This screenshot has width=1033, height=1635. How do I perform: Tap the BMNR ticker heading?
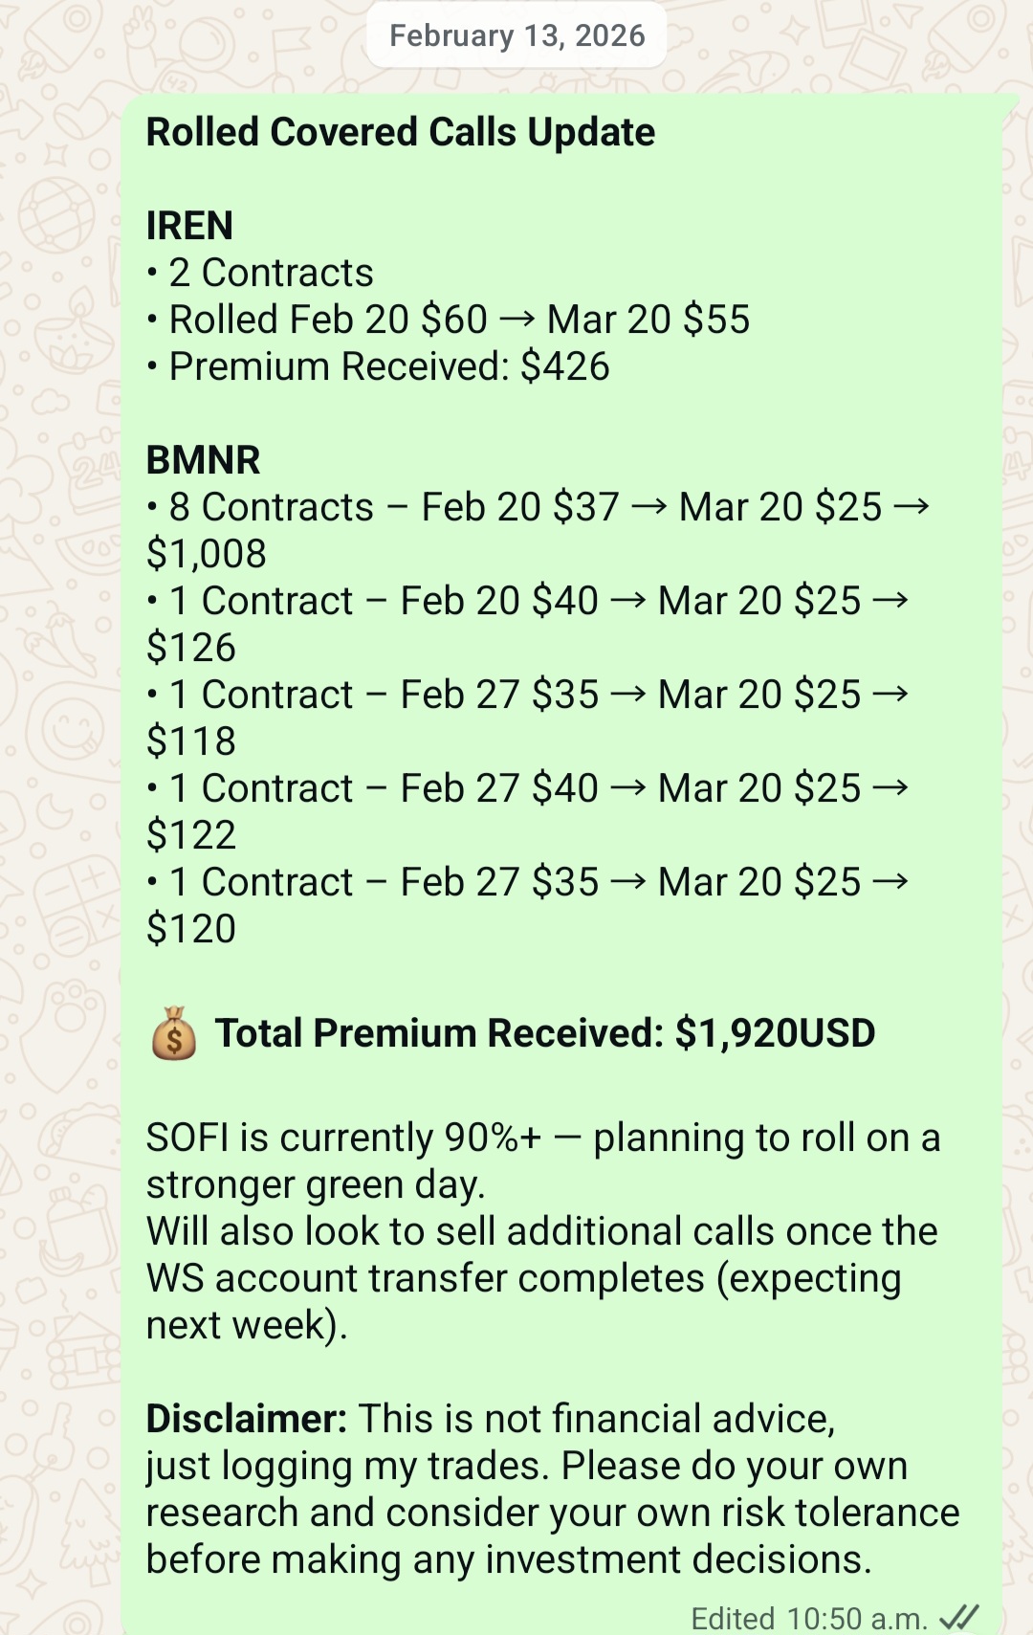(x=203, y=460)
